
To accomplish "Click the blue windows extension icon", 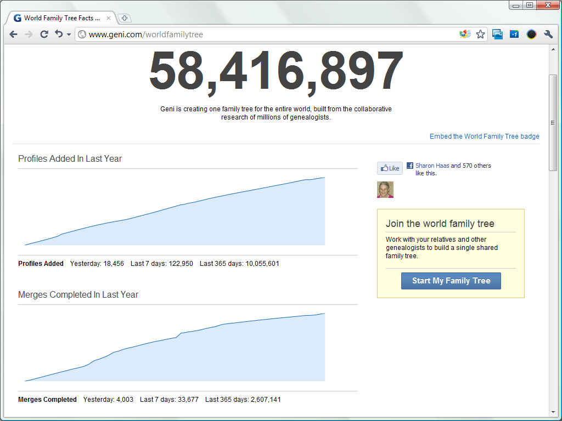I will click(498, 35).
